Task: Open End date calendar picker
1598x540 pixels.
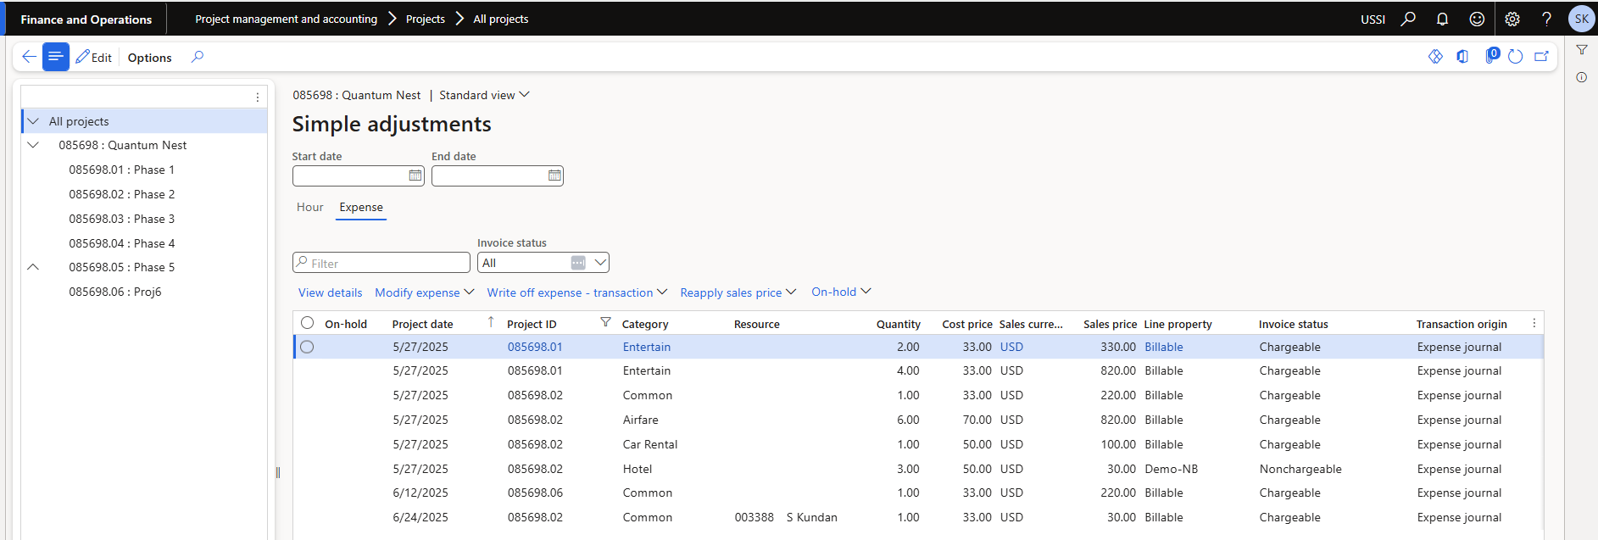Action: pyautogui.click(x=554, y=175)
